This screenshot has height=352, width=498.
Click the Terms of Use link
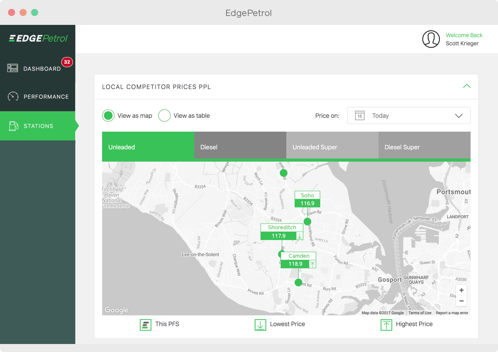click(419, 312)
